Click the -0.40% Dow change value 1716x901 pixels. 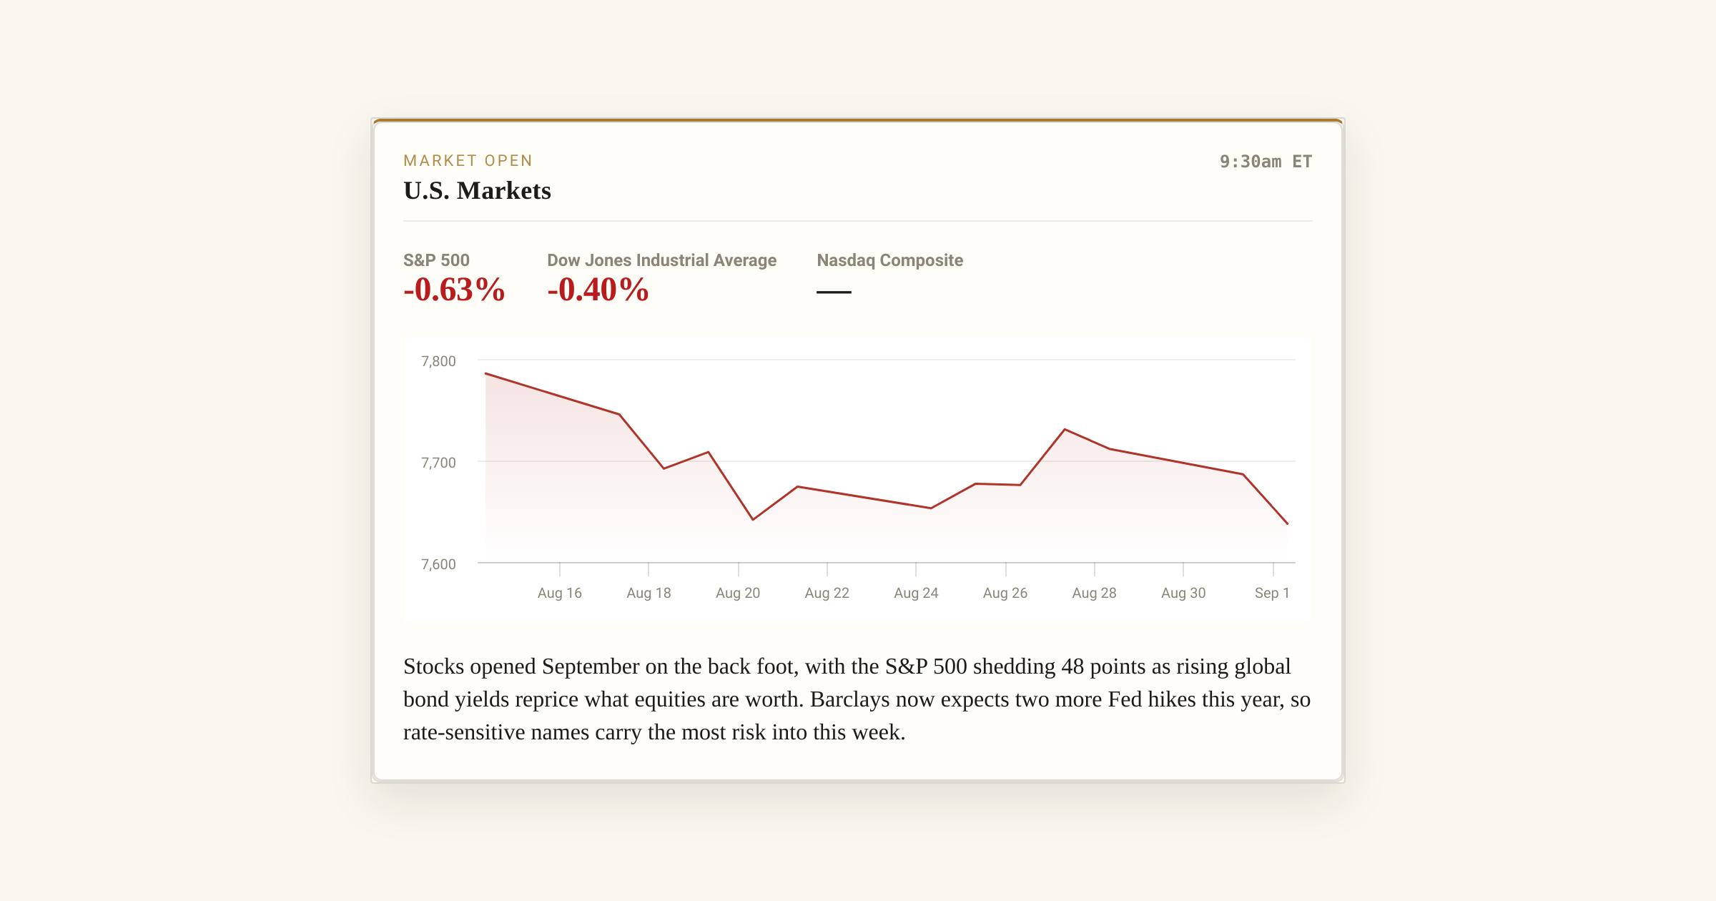[x=598, y=290]
